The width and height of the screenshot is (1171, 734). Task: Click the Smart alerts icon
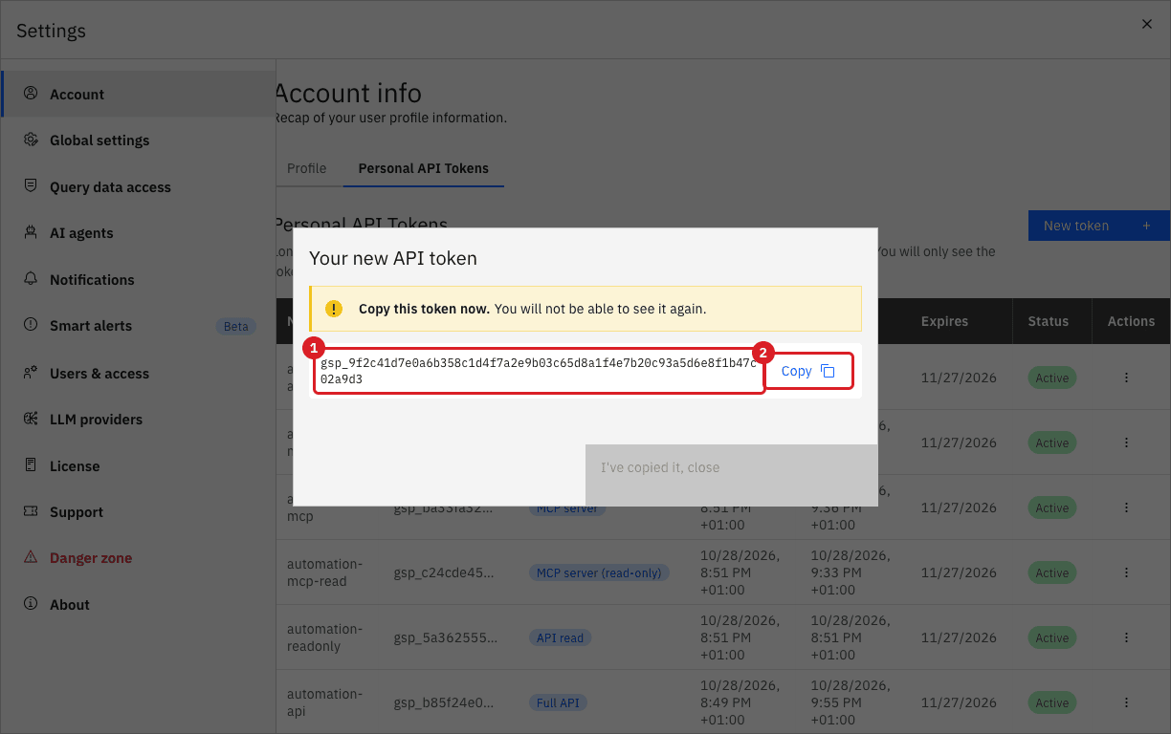[31, 326]
